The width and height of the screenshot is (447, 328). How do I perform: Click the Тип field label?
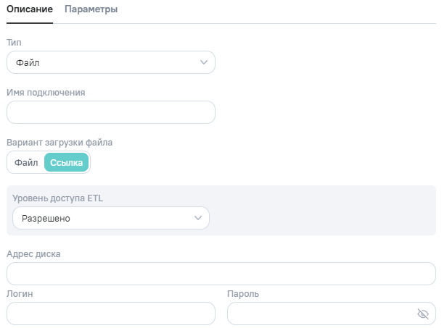pos(13,43)
